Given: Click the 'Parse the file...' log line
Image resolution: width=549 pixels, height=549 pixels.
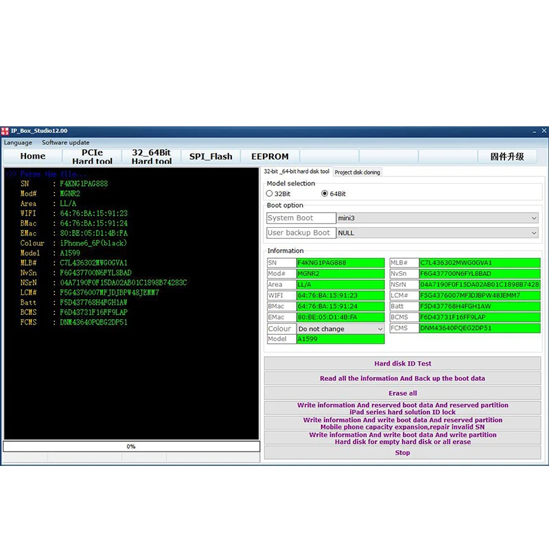Looking at the screenshot, I should [x=46, y=174].
